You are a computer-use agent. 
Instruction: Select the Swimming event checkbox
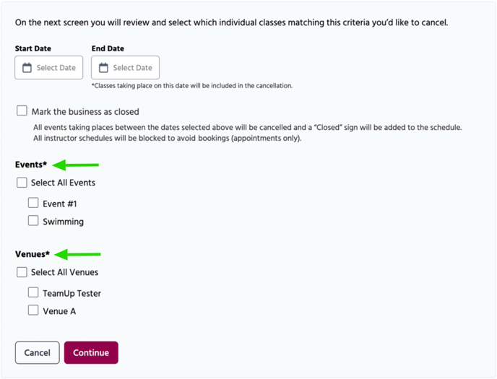coord(33,221)
